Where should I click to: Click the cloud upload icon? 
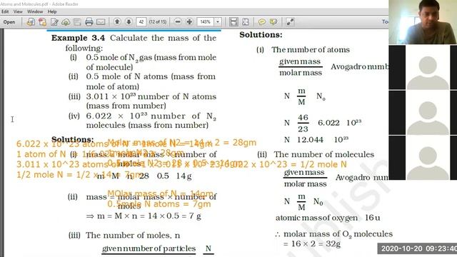66,22
